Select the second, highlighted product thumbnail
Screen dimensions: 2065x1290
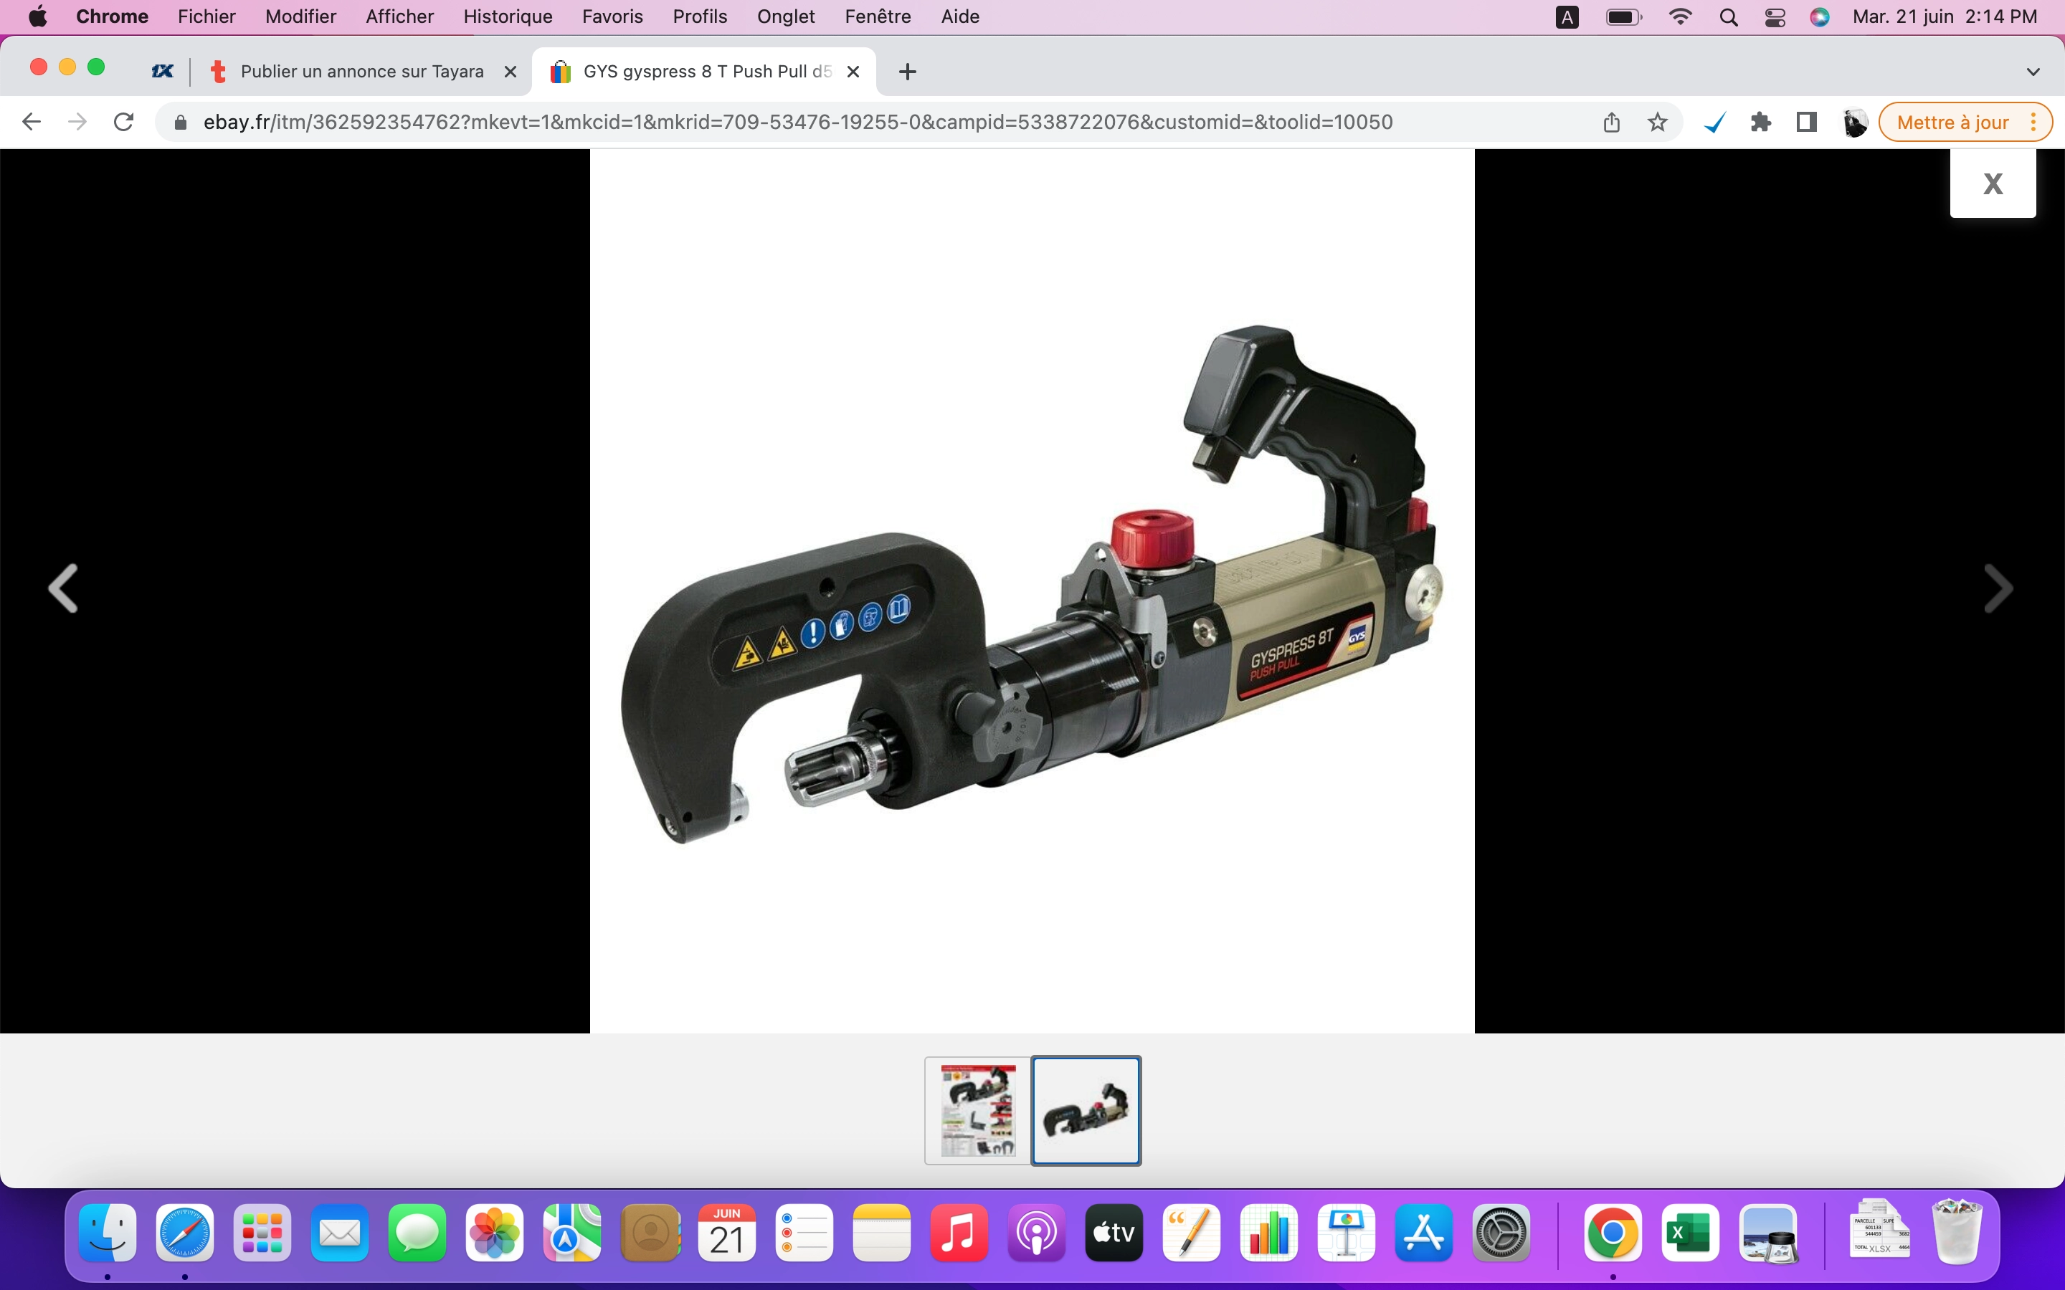click(x=1086, y=1110)
